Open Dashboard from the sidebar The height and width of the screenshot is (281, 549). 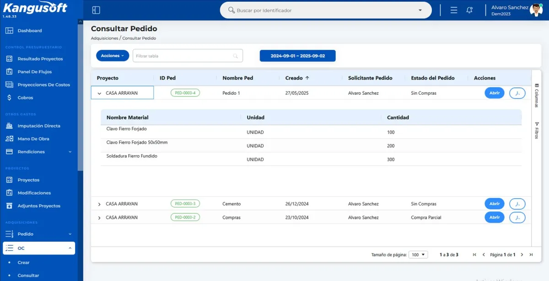click(x=29, y=31)
